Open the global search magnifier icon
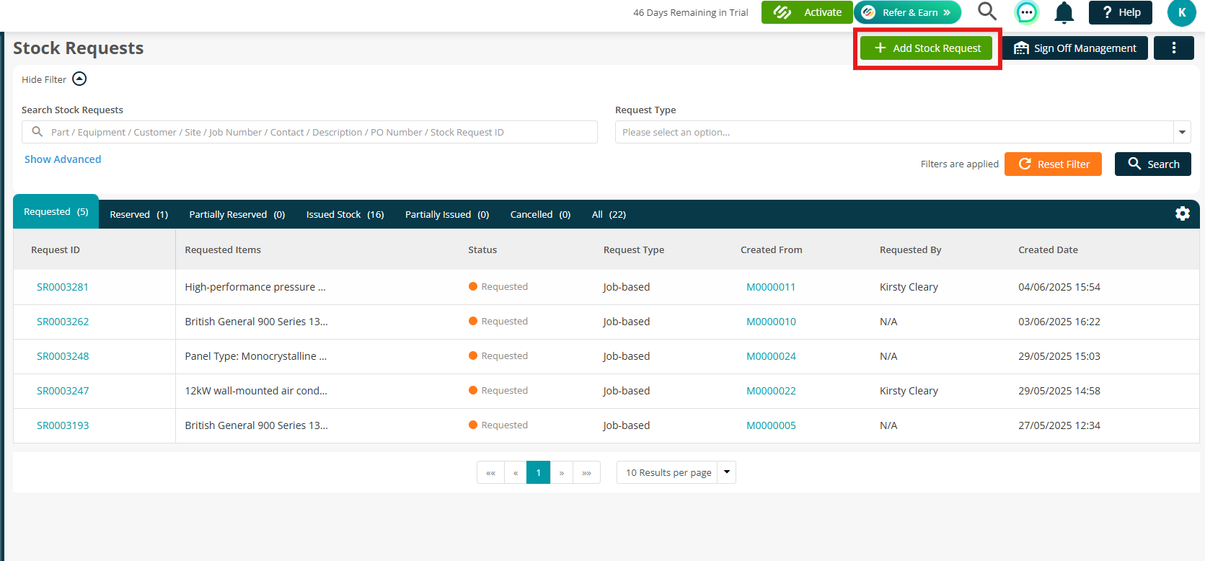The width and height of the screenshot is (1205, 561). (x=987, y=12)
